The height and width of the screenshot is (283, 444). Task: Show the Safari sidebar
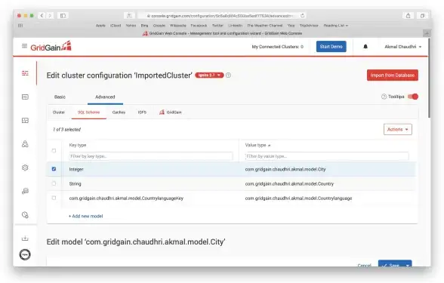pos(63,16)
